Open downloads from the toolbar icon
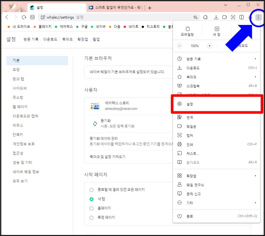This screenshot has width=265, height=236. tap(216, 17)
